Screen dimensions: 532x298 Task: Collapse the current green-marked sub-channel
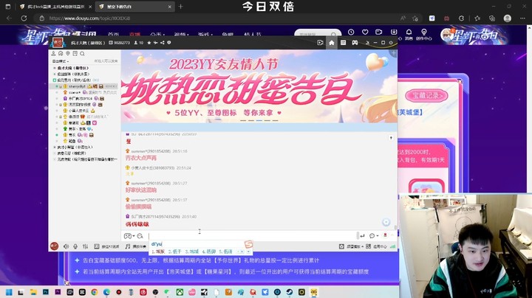(54, 80)
